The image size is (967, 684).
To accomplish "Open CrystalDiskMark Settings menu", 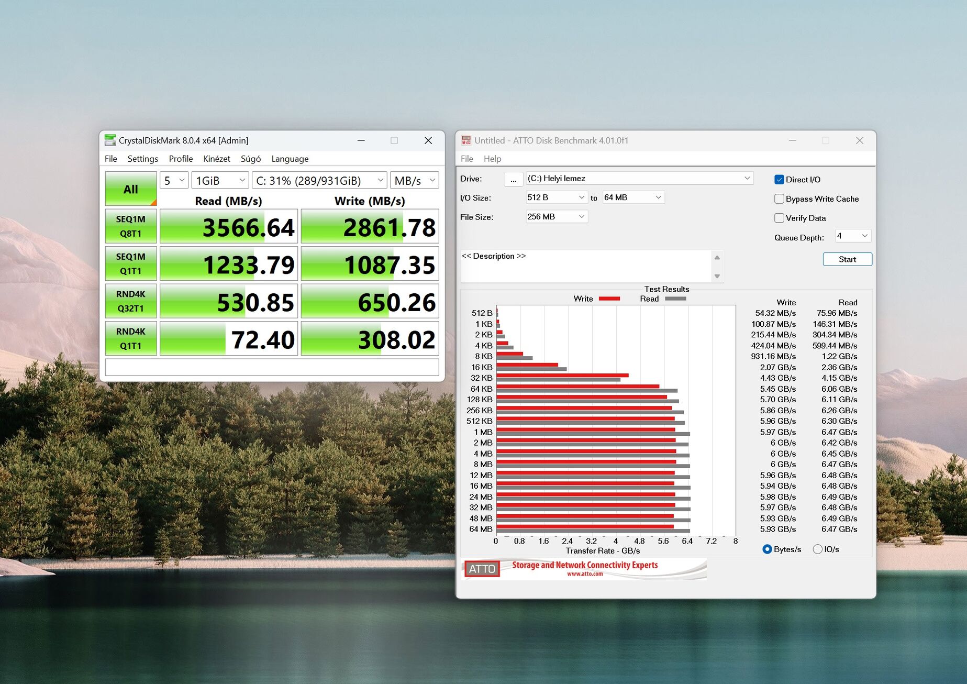I will pyautogui.click(x=142, y=159).
